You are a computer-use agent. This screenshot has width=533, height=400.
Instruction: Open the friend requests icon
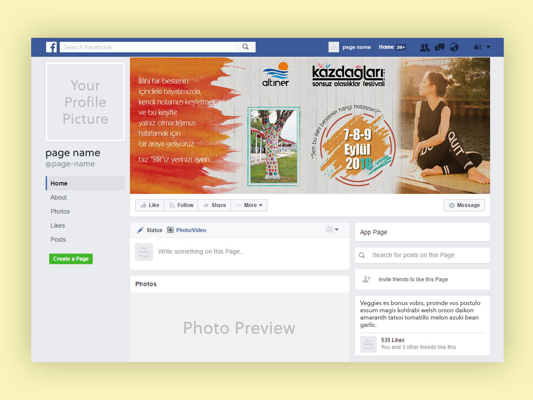(425, 47)
